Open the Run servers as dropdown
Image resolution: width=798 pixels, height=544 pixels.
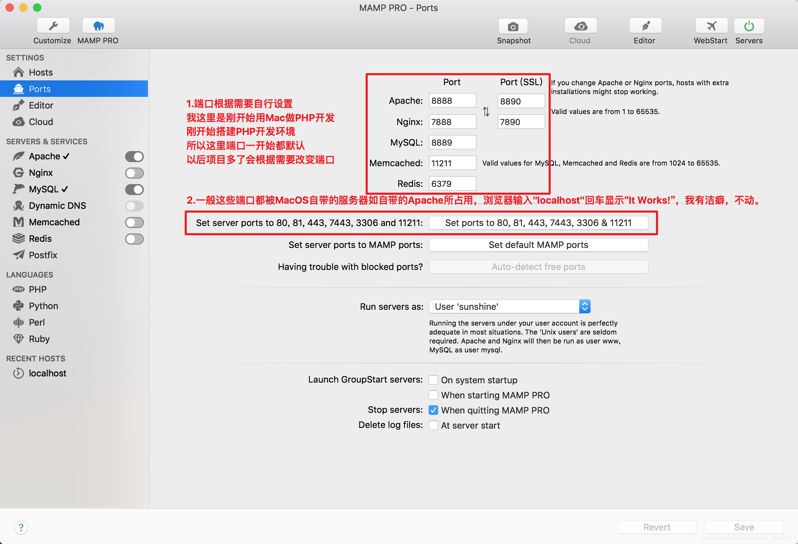click(509, 306)
